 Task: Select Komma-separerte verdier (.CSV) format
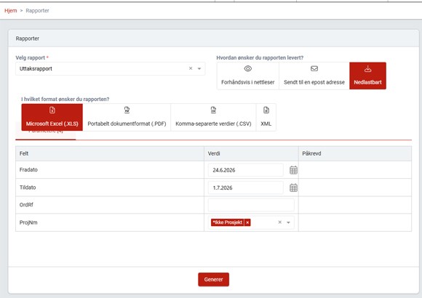[213, 117]
